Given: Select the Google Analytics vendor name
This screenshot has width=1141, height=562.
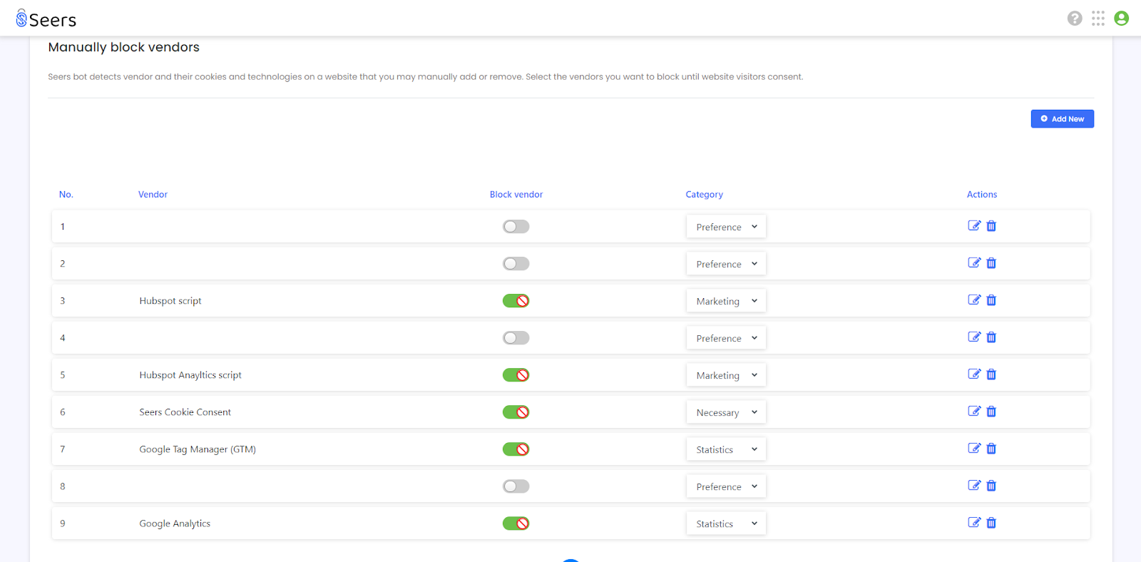Looking at the screenshot, I should (175, 523).
